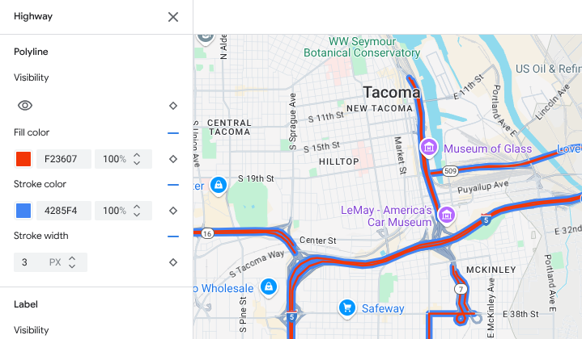Click the Tacoma city label on map

point(392,92)
